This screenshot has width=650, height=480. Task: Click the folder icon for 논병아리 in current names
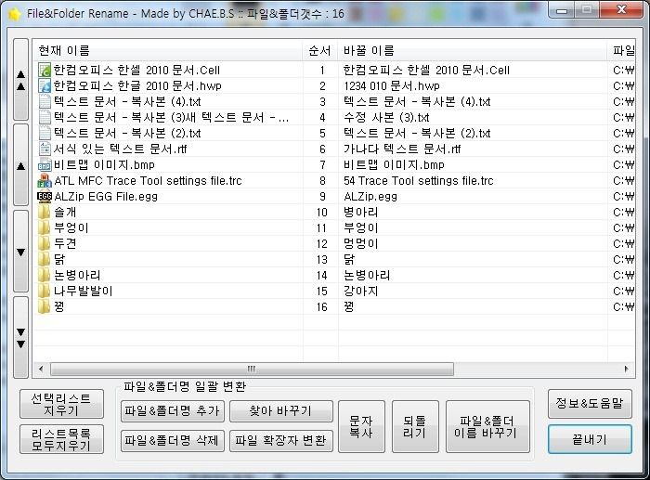44,275
